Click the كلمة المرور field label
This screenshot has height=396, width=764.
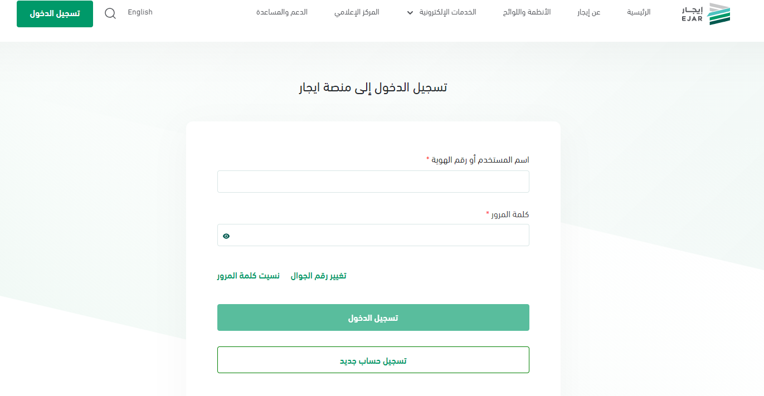pyautogui.click(x=510, y=214)
